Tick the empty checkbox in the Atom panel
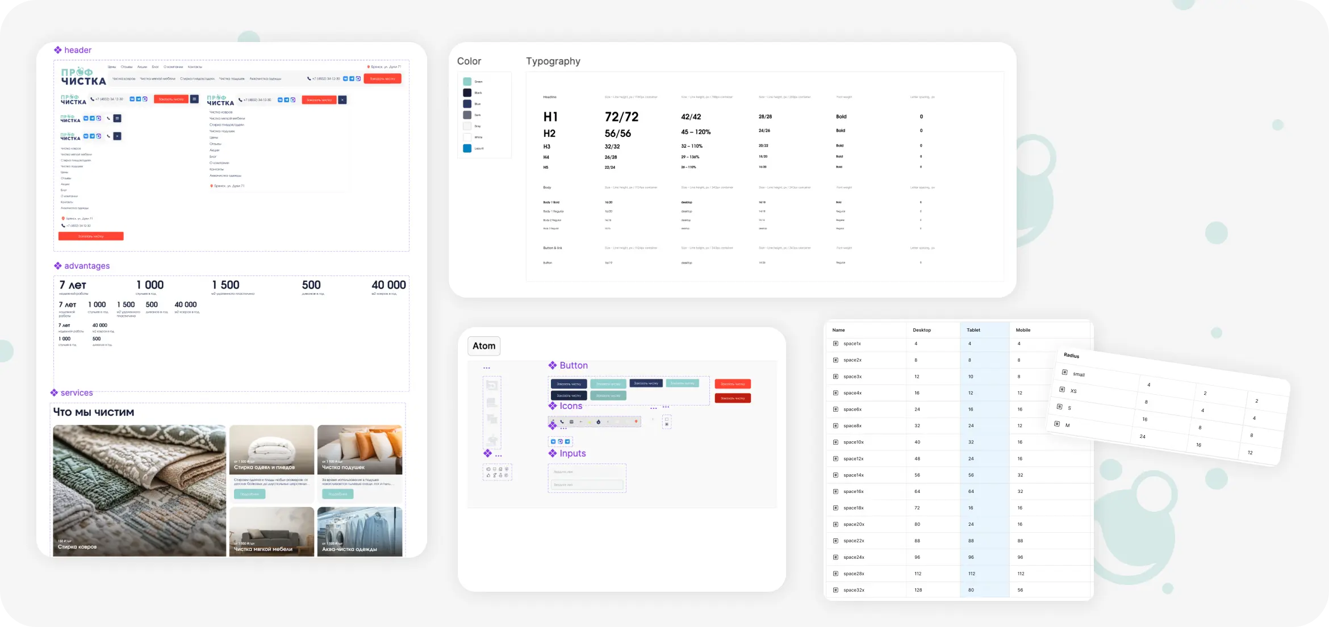The height and width of the screenshot is (627, 1329). tap(667, 419)
